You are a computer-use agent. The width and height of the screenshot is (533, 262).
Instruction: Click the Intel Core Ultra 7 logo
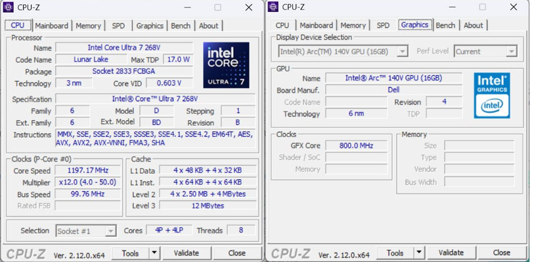tap(226, 65)
